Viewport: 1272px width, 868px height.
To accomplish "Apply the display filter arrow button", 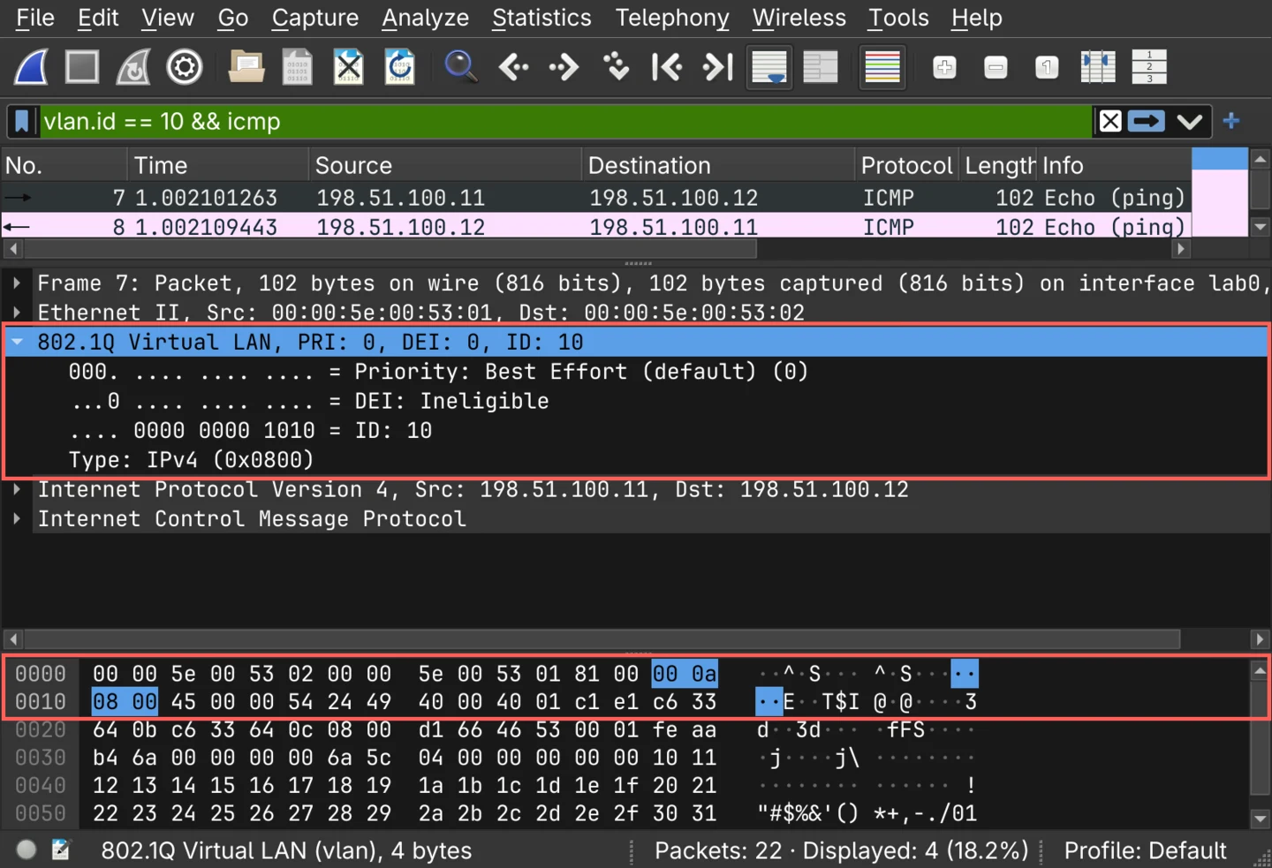I will pyautogui.click(x=1147, y=121).
